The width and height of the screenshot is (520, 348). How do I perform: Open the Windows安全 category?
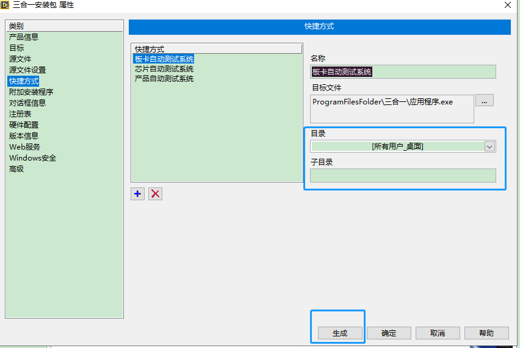point(33,158)
